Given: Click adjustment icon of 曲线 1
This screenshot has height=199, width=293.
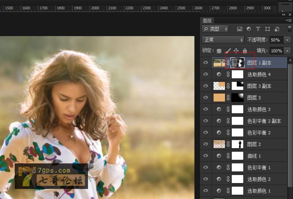Looking at the screenshot, I should click(x=219, y=156).
